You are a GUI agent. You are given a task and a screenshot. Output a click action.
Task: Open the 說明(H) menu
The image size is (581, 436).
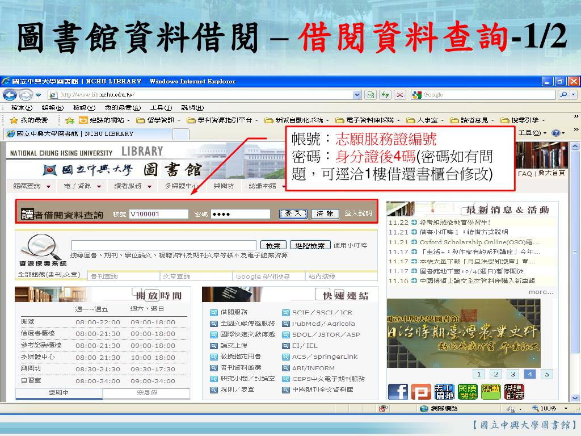click(x=192, y=107)
